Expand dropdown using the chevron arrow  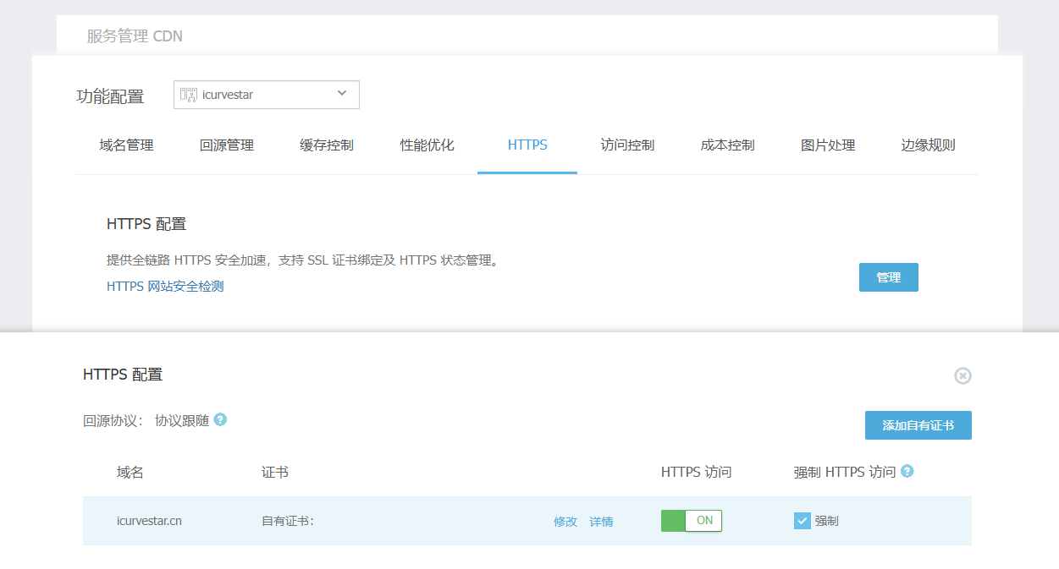(x=342, y=94)
